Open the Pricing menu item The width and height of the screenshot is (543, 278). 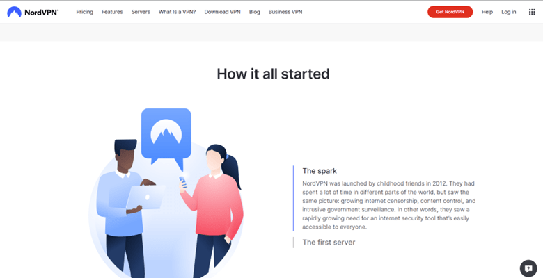(84, 12)
